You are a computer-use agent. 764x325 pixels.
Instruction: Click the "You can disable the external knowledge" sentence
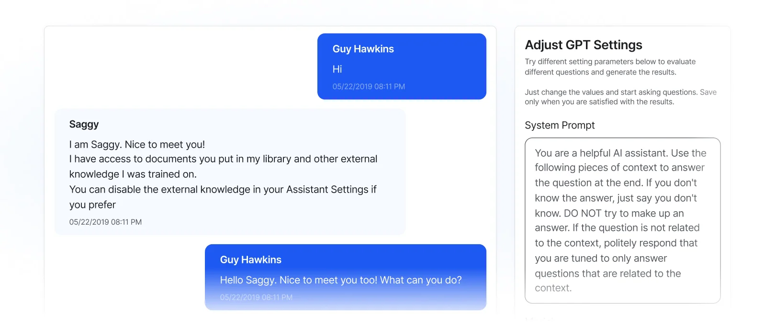[223, 190]
